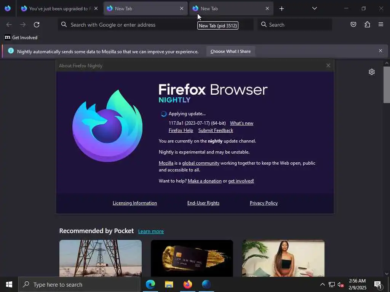
Task: Open the Firefox application menu
Action: (x=380, y=24)
